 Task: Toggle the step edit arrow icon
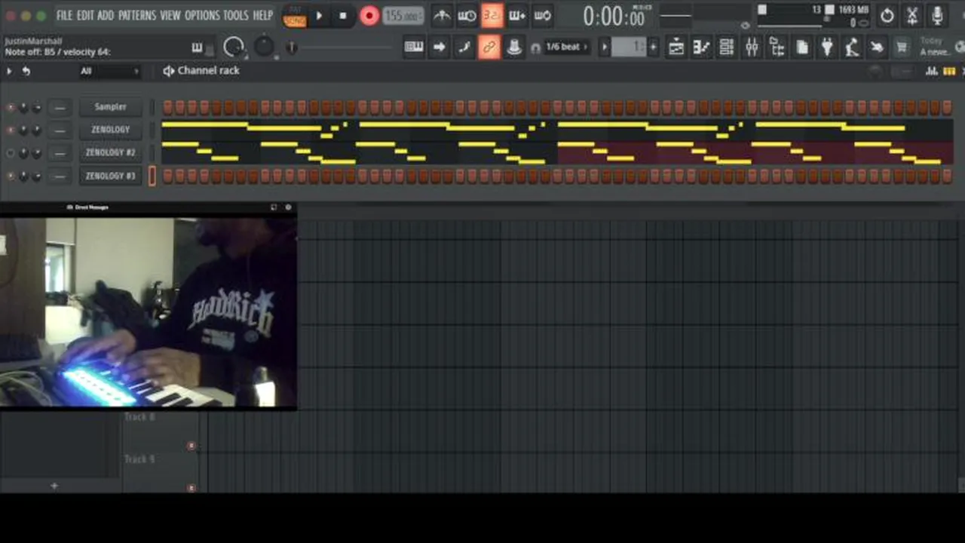tap(439, 48)
